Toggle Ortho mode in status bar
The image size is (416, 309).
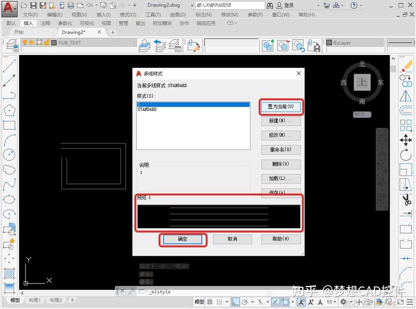[235, 302]
